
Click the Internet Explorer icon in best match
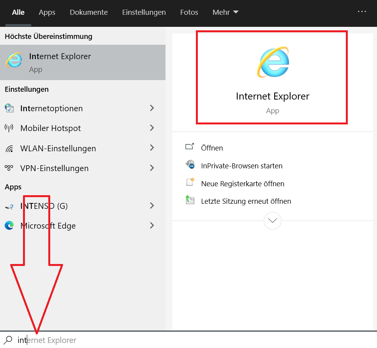[x=14, y=60]
